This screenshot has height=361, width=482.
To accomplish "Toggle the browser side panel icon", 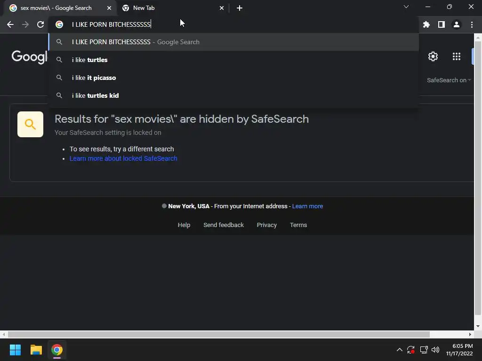I will 442,24.
